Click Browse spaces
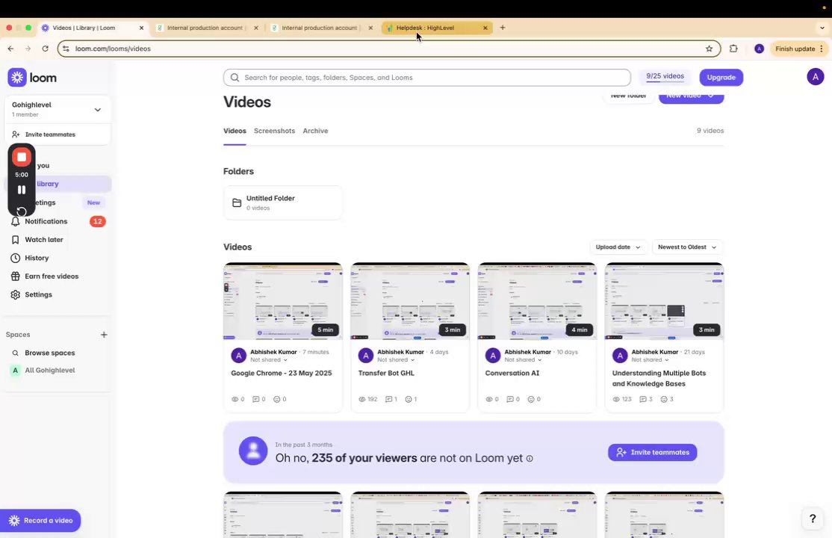 pos(49,353)
